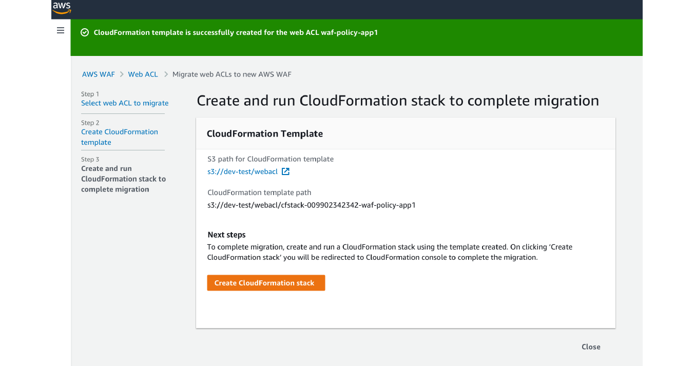Click the page title 'Create and run CloudFormation stack to complete migration'
Screen dimensions: 694x366
coord(398,100)
